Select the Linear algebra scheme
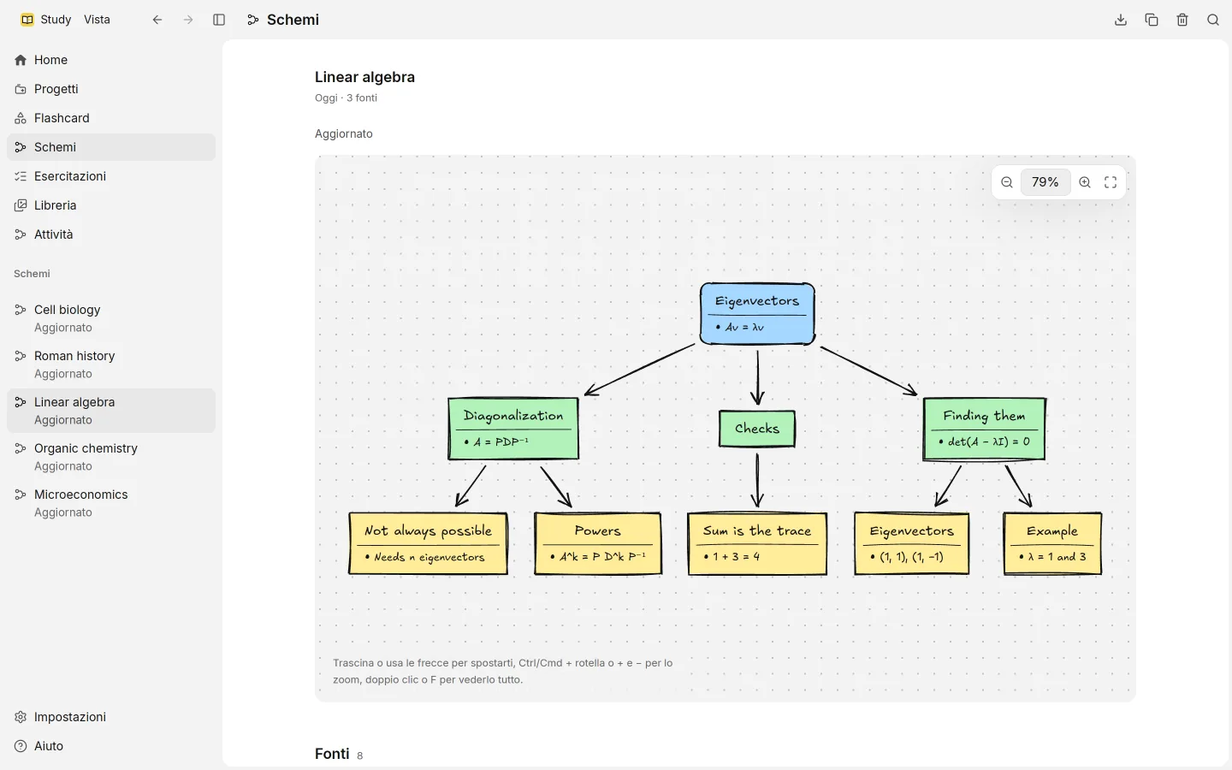 [111, 411]
